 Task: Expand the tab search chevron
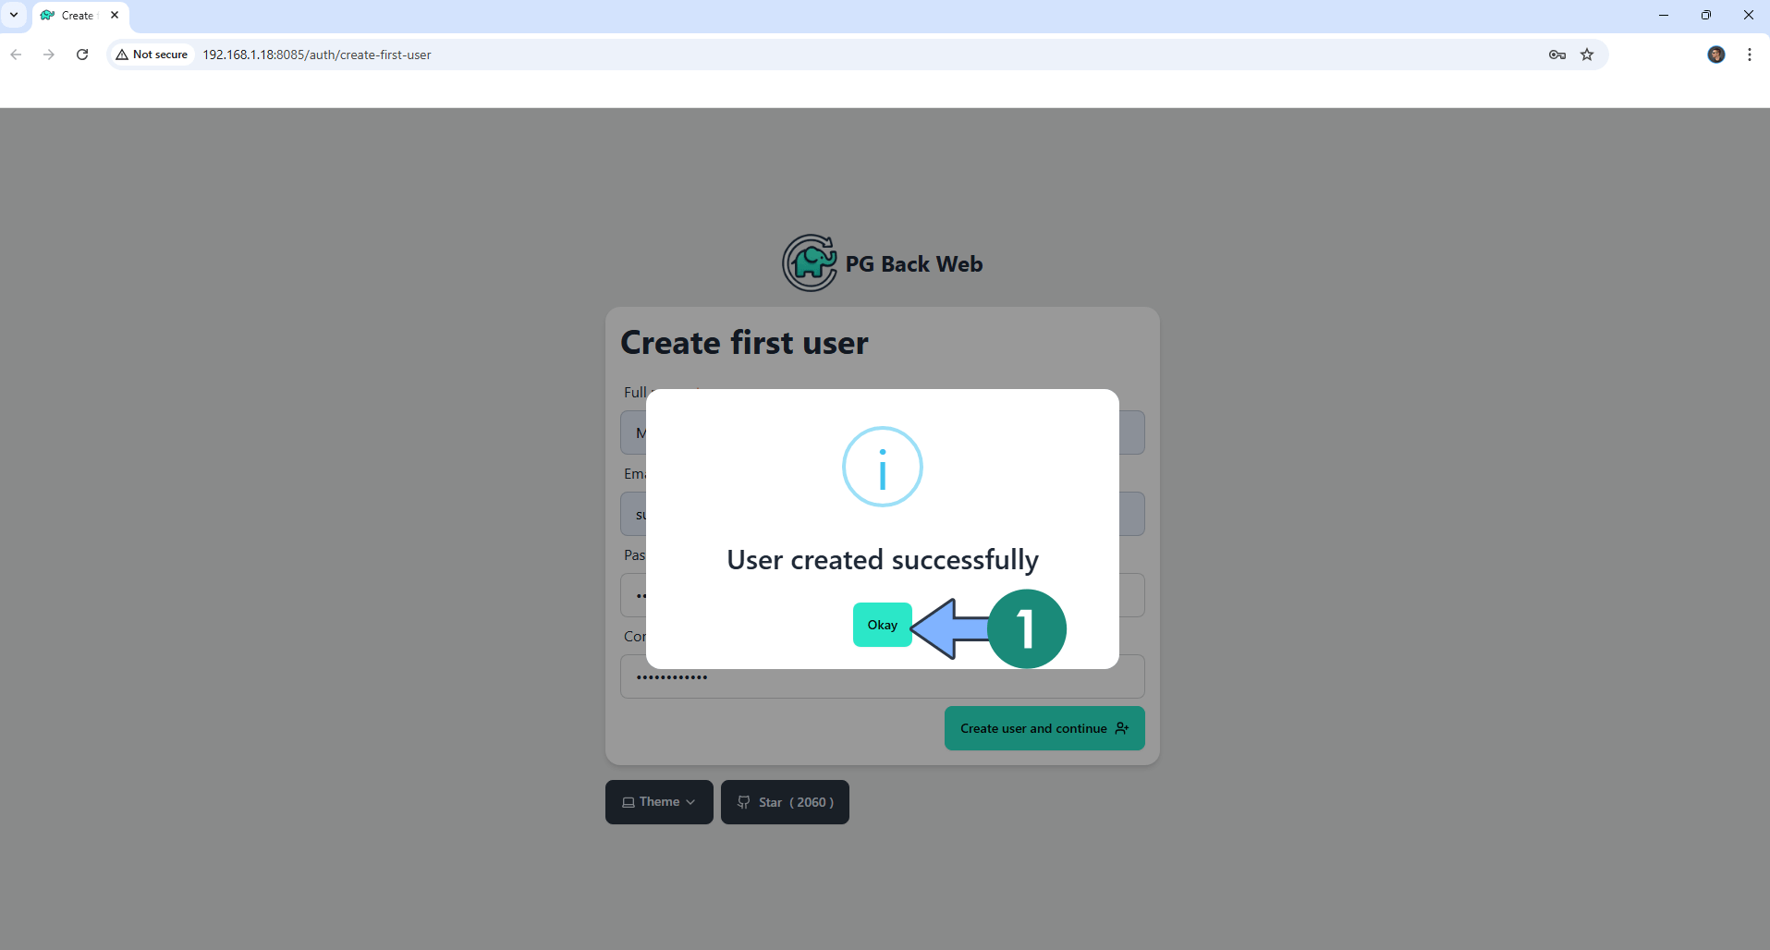click(14, 15)
